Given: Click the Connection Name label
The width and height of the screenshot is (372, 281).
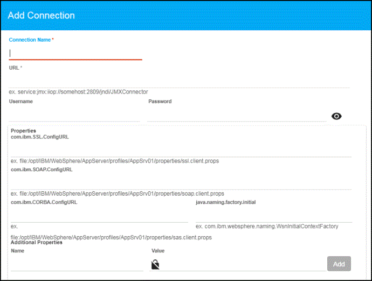Looking at the screenshot, I should coord(30,40).
